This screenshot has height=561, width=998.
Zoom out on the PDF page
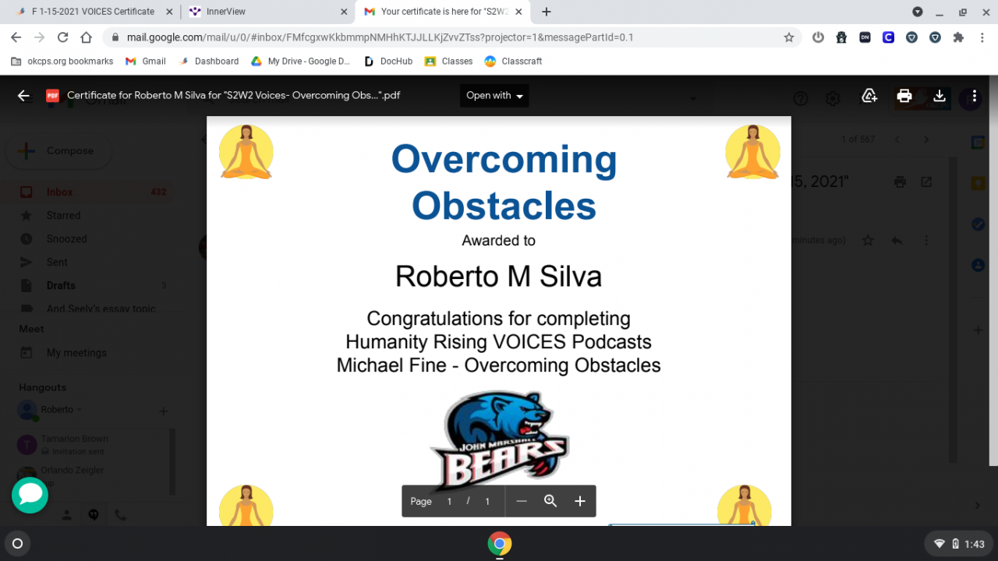tap(522, 501)
